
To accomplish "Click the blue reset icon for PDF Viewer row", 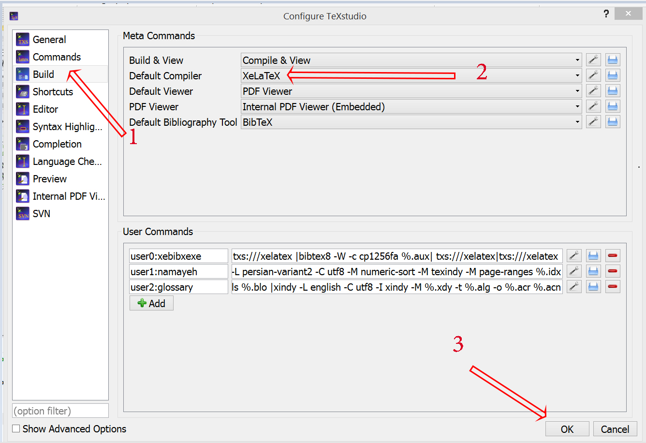I will click(613, 106).
